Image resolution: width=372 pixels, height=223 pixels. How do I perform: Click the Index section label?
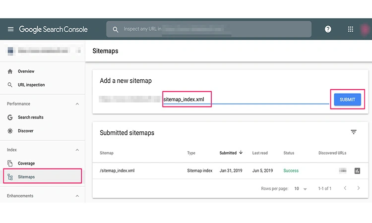click(x=11, y=150)
